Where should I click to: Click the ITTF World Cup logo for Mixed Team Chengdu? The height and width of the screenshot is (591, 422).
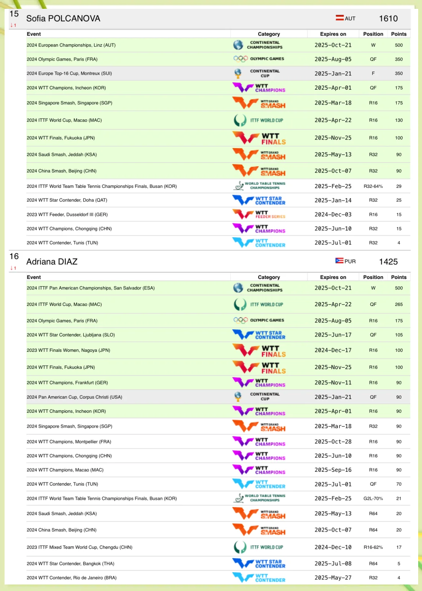258,547
